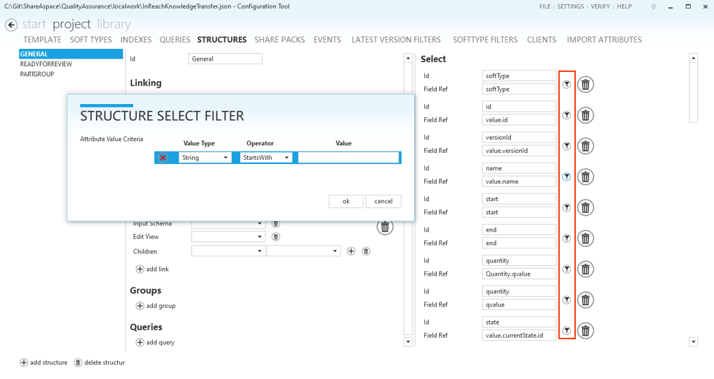Screen dimensions: 714x379
Task: Delete the link with large trash icon
Action: coord(385,226)
